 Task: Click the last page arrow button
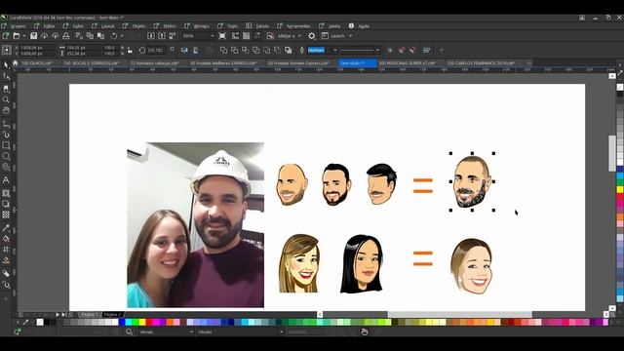(x=63, y=314)
